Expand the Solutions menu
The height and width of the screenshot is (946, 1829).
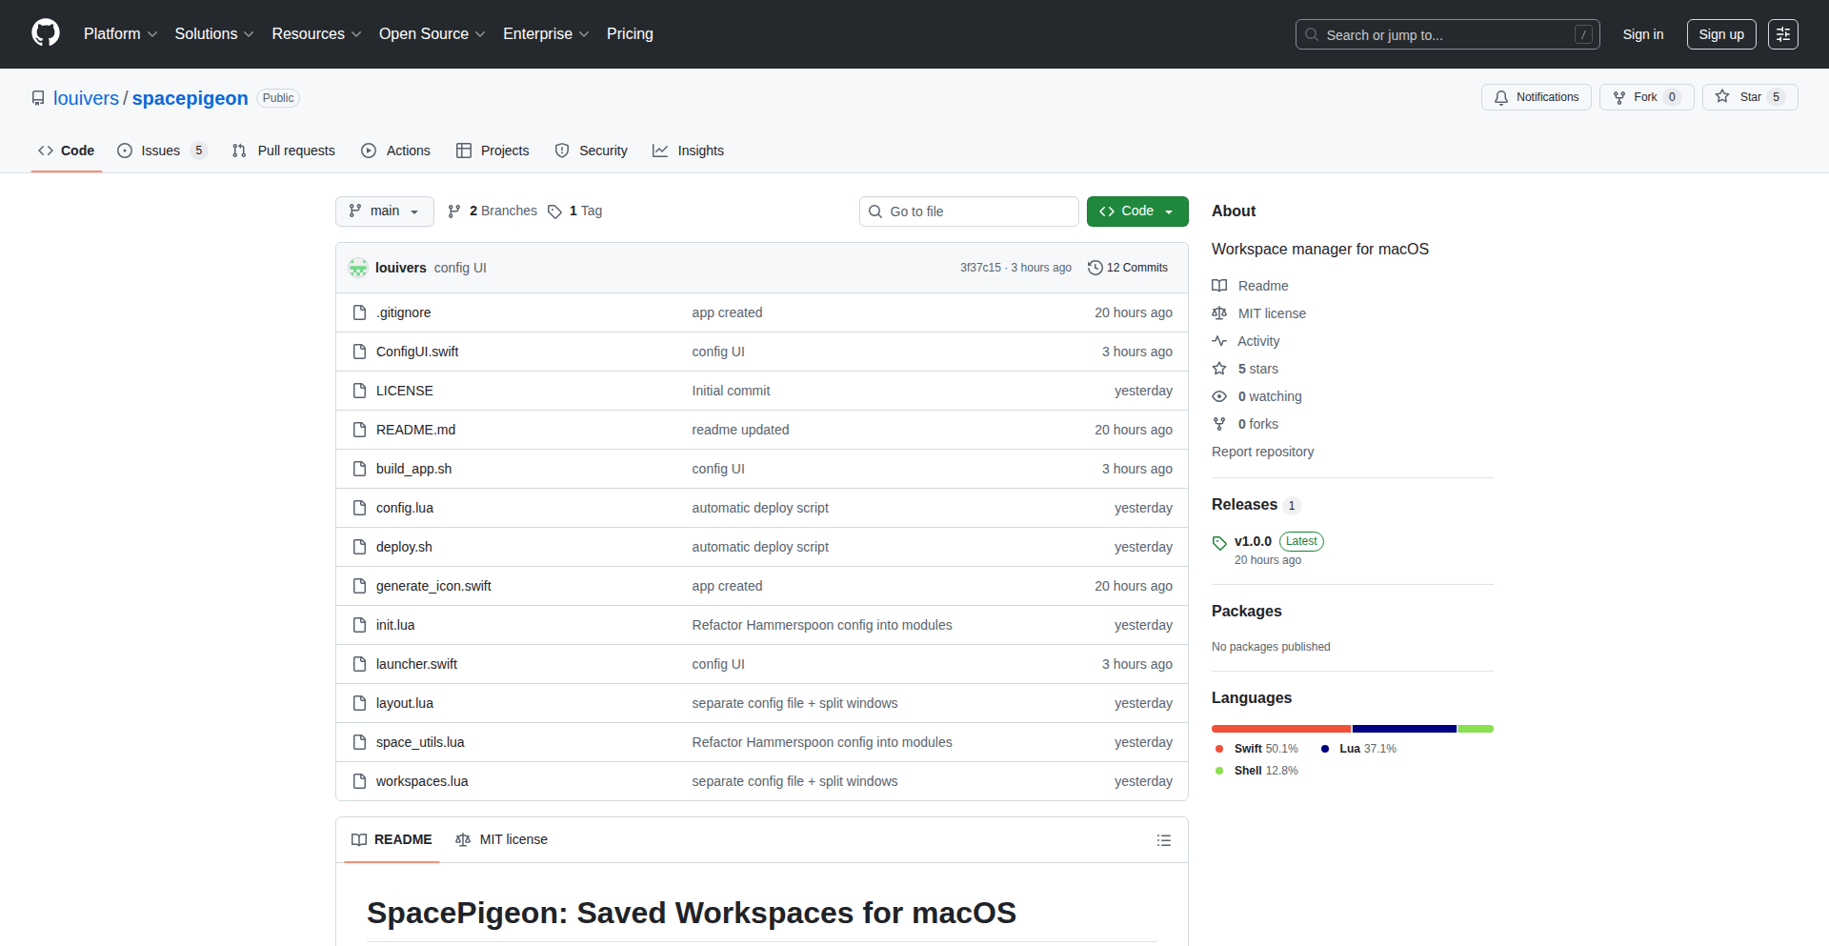(x=214, y=34)
